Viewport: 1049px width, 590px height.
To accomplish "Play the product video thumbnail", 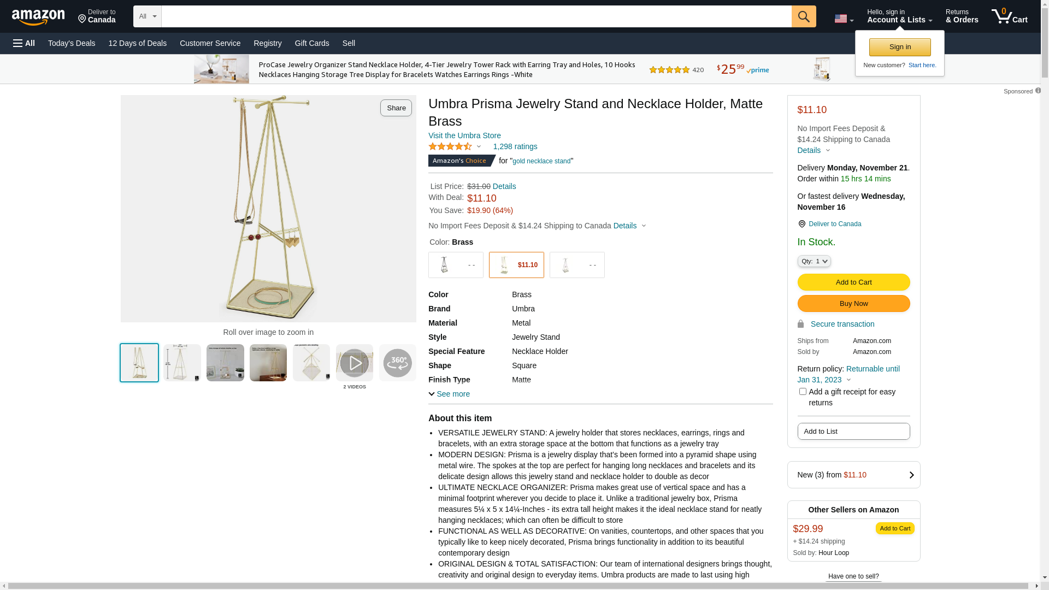I will pyautogui.click(x=354, y=363).
